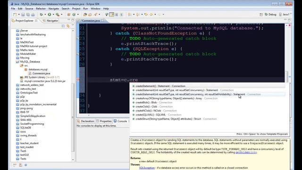302x170 pixels.
Task: Maximize the editor area
Action: [x=289, y=20]
